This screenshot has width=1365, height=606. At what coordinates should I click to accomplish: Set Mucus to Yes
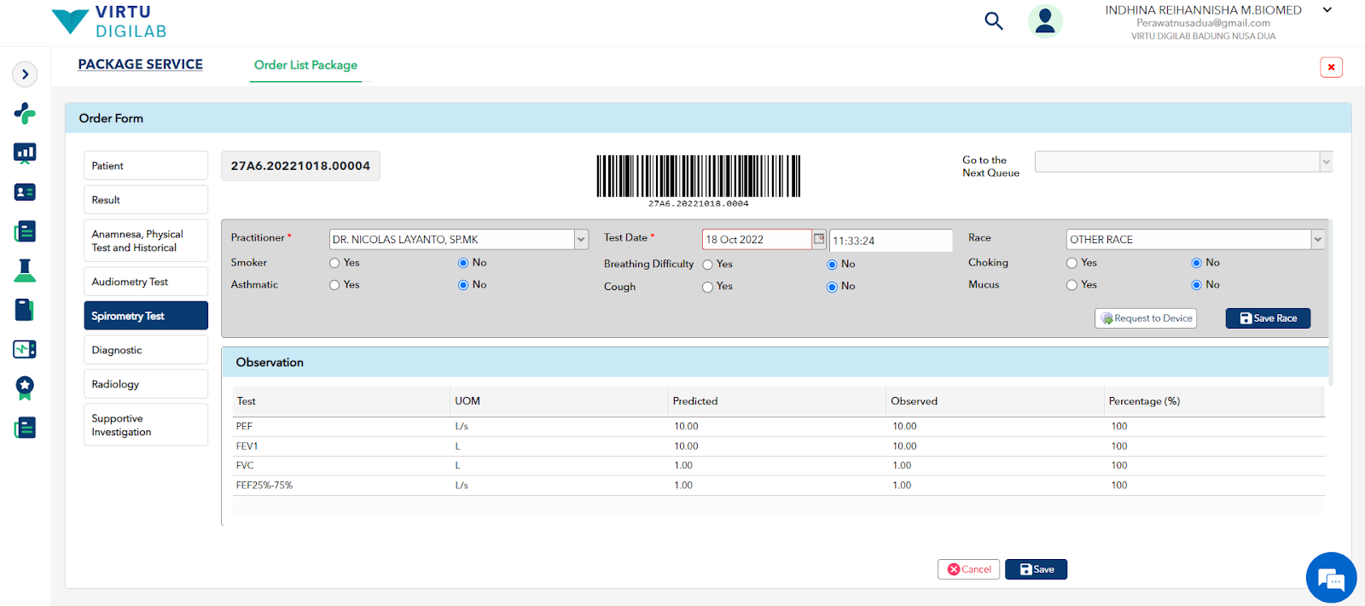pyautogui.click(x=1072, y=285)
